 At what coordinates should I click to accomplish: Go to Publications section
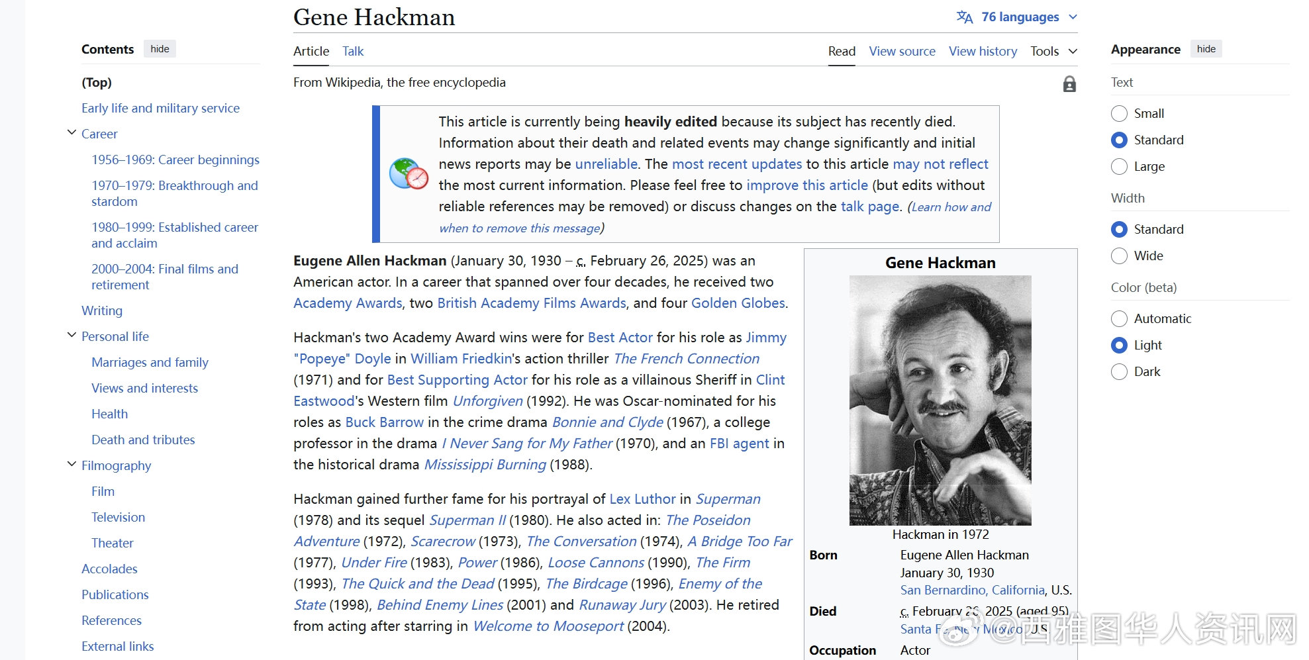(115, 594)
